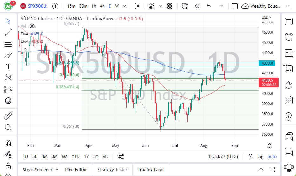The image size is (296, 176).
Task: Select the 4h timeframe button
Action: [x=102, y=6]
